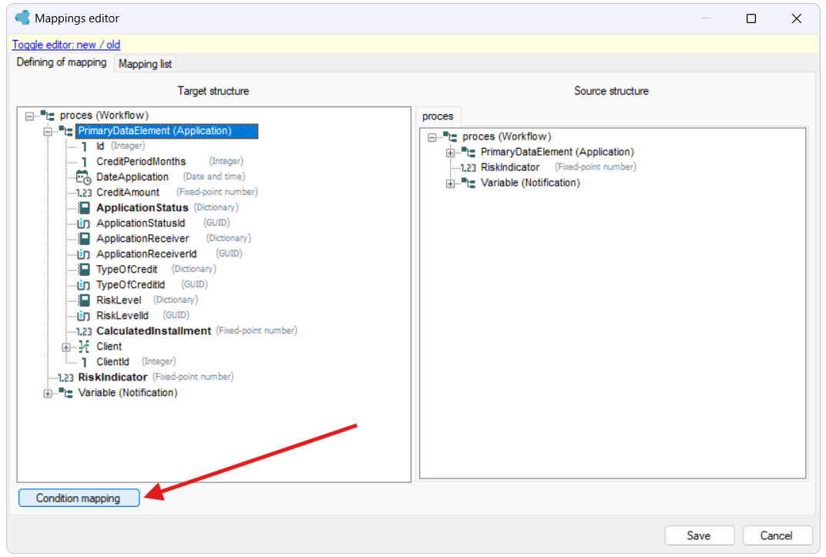Image resolution: width=826 pixels, height=557 pixels.
Task: Click the Condition mapping button
Action: point(79,498)
